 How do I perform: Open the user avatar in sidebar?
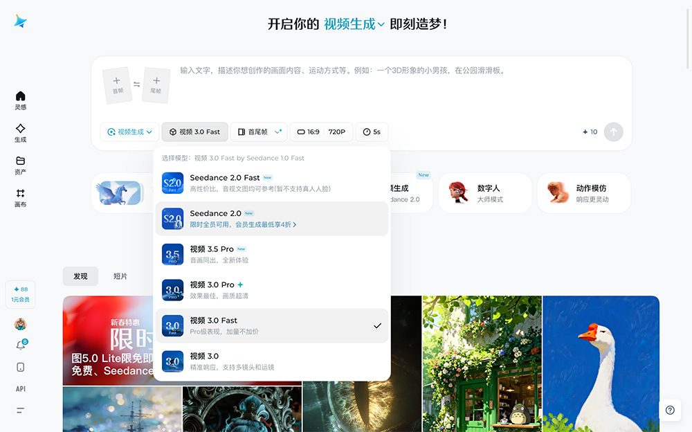(x=20, y=324)
